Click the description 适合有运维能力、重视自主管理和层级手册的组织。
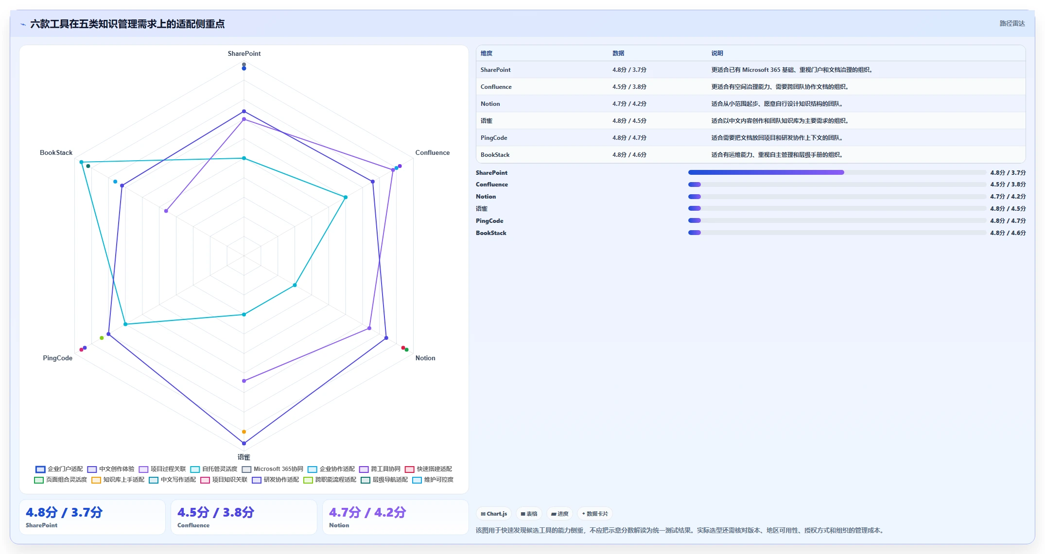This screenshot has width=1045, height=554. [777, 155]
